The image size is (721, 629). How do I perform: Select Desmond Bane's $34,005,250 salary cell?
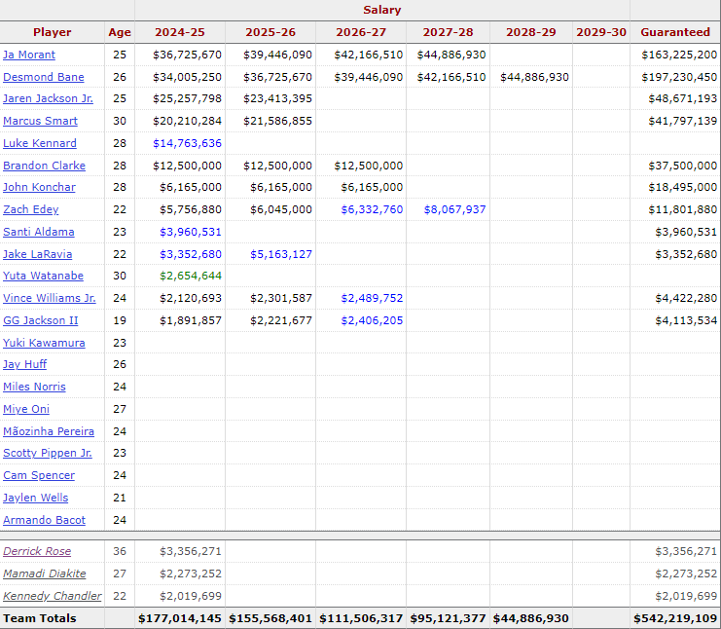[187, 77]
